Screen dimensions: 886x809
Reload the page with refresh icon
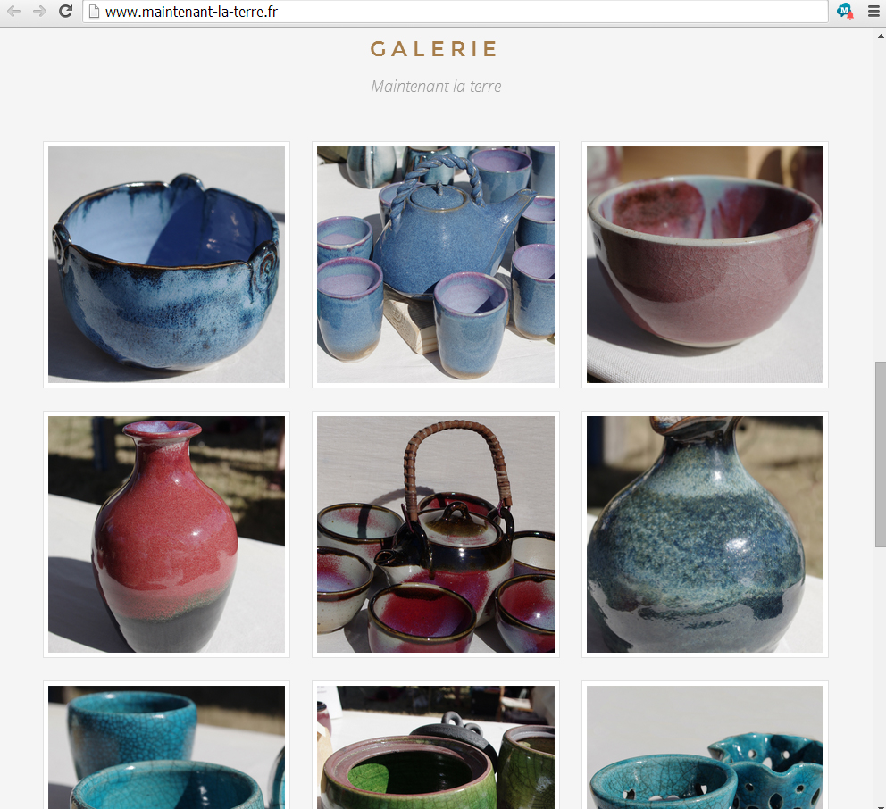[x=65, y=12]
